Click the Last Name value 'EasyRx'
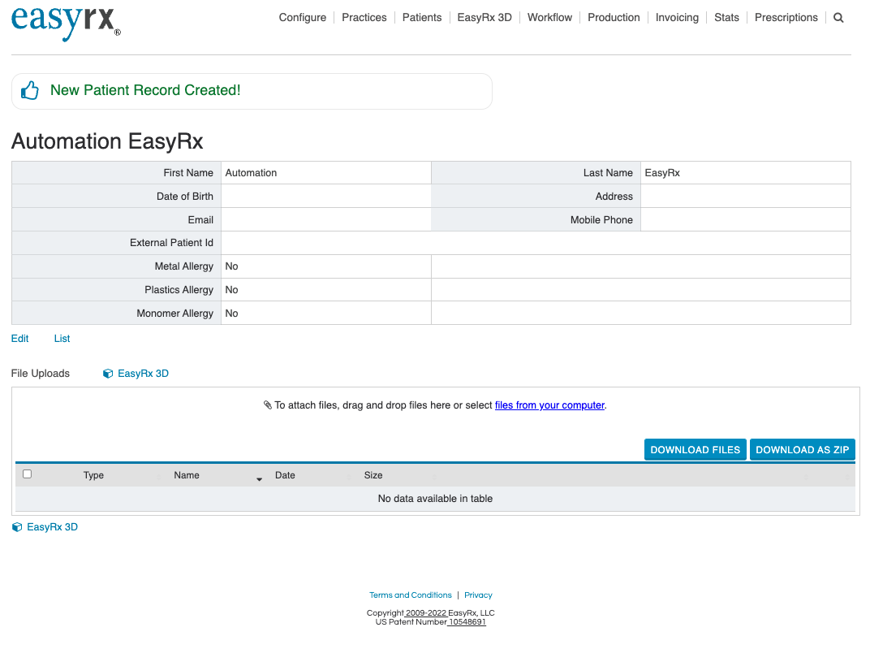This screenshot has height=662, width=870. 662,173
